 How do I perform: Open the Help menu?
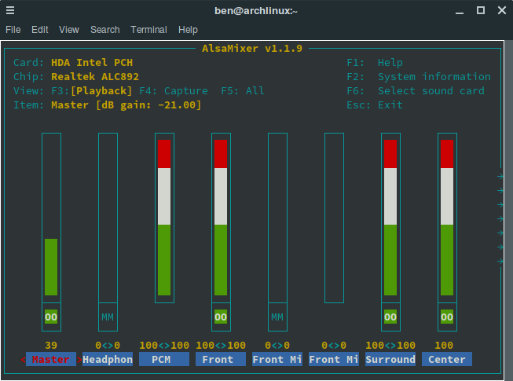pos(188,30)
